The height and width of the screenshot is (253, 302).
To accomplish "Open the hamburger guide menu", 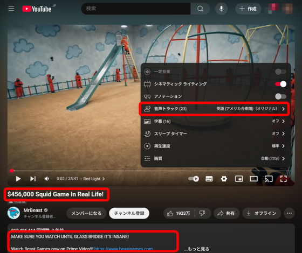I will 11,9.
